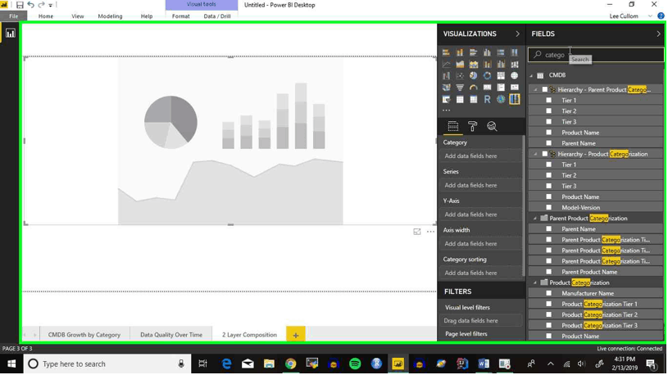Open the Format paint roller pane
Image resolution: width=668 pixels, height=375 pixels.
(x=472, y=126)
